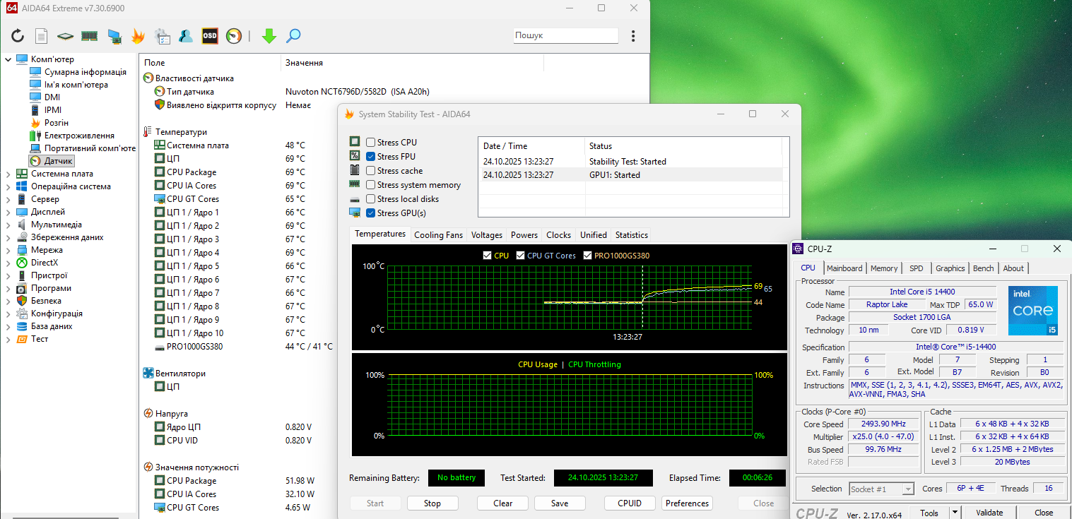This screenshot has width=1072, height=519.
Task: Open the Memory tab in CPU-Z
Action: click(x=883, y=268)
